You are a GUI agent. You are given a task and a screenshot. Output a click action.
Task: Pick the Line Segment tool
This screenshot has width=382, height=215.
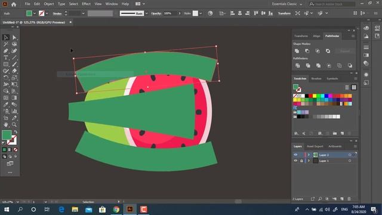(x=14, y=58)
